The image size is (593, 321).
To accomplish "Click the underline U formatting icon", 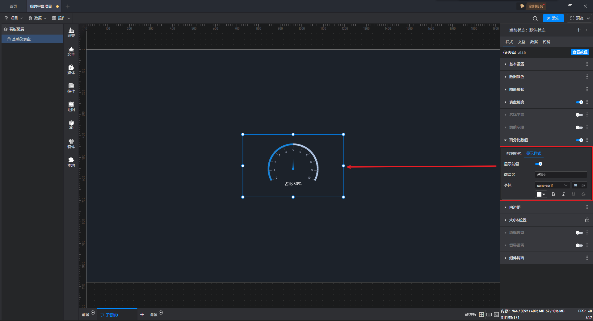I will tap(574, 194).
